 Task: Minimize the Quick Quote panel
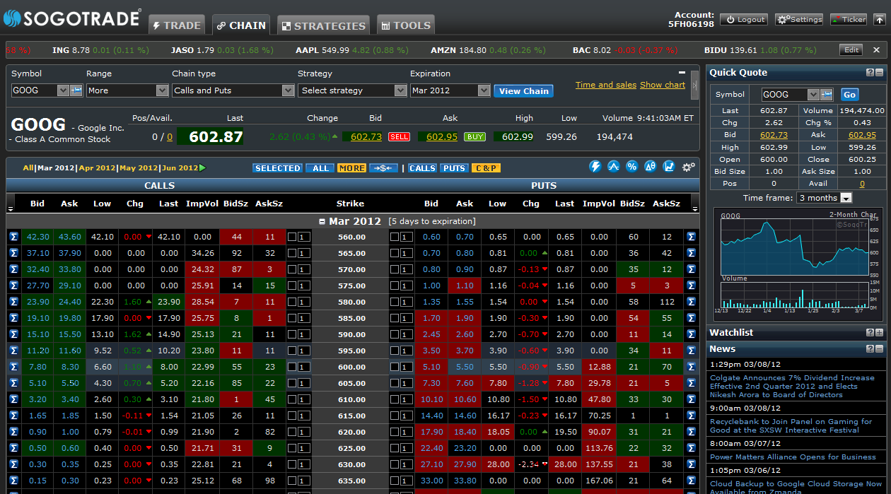[879, 73]
